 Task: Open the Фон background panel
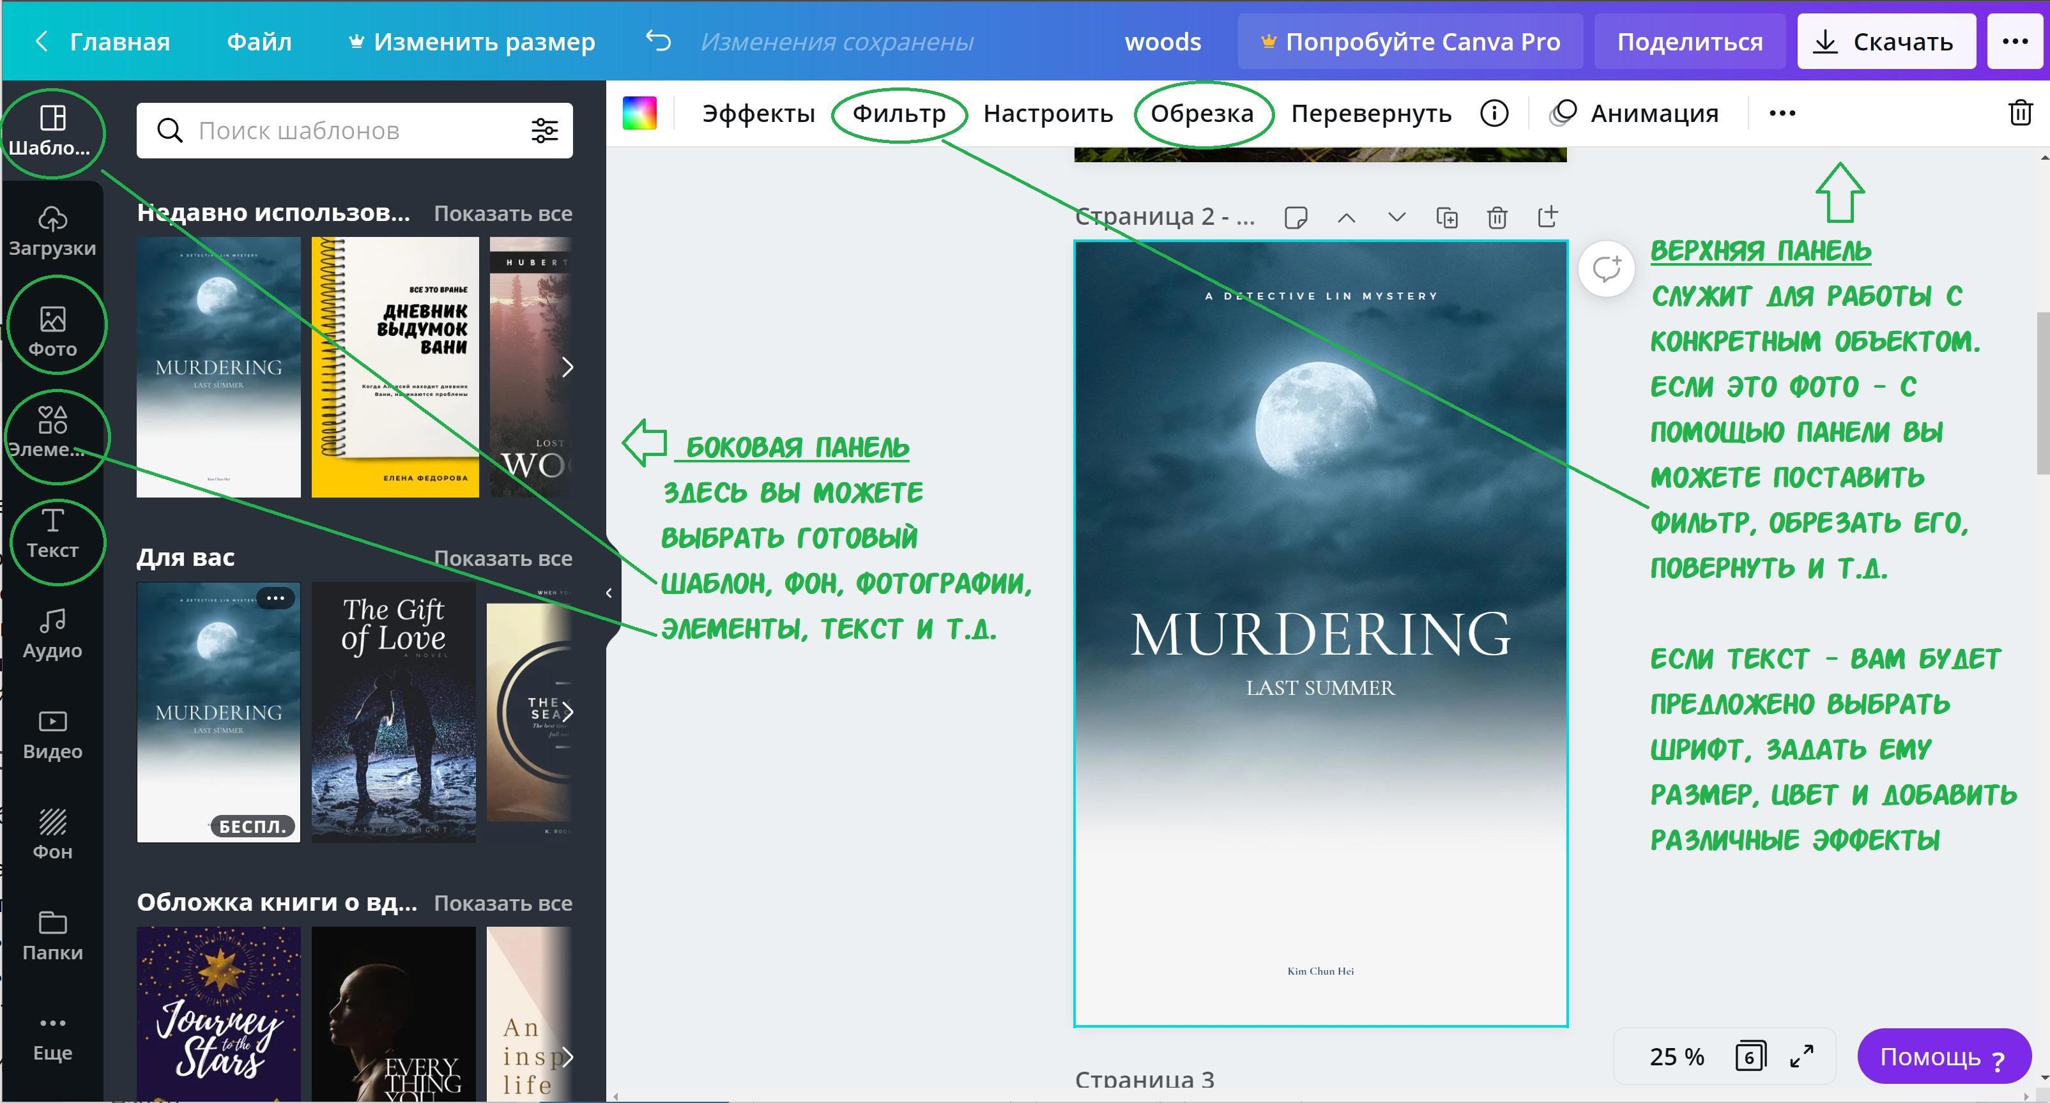click(x=52, y=834)
